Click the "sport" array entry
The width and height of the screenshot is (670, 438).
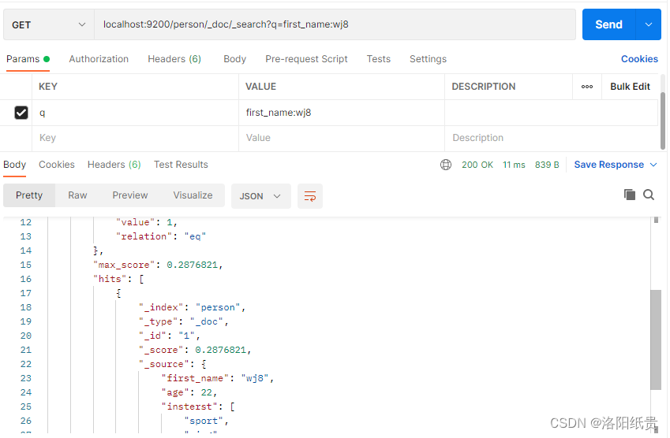tap(207, 421)
